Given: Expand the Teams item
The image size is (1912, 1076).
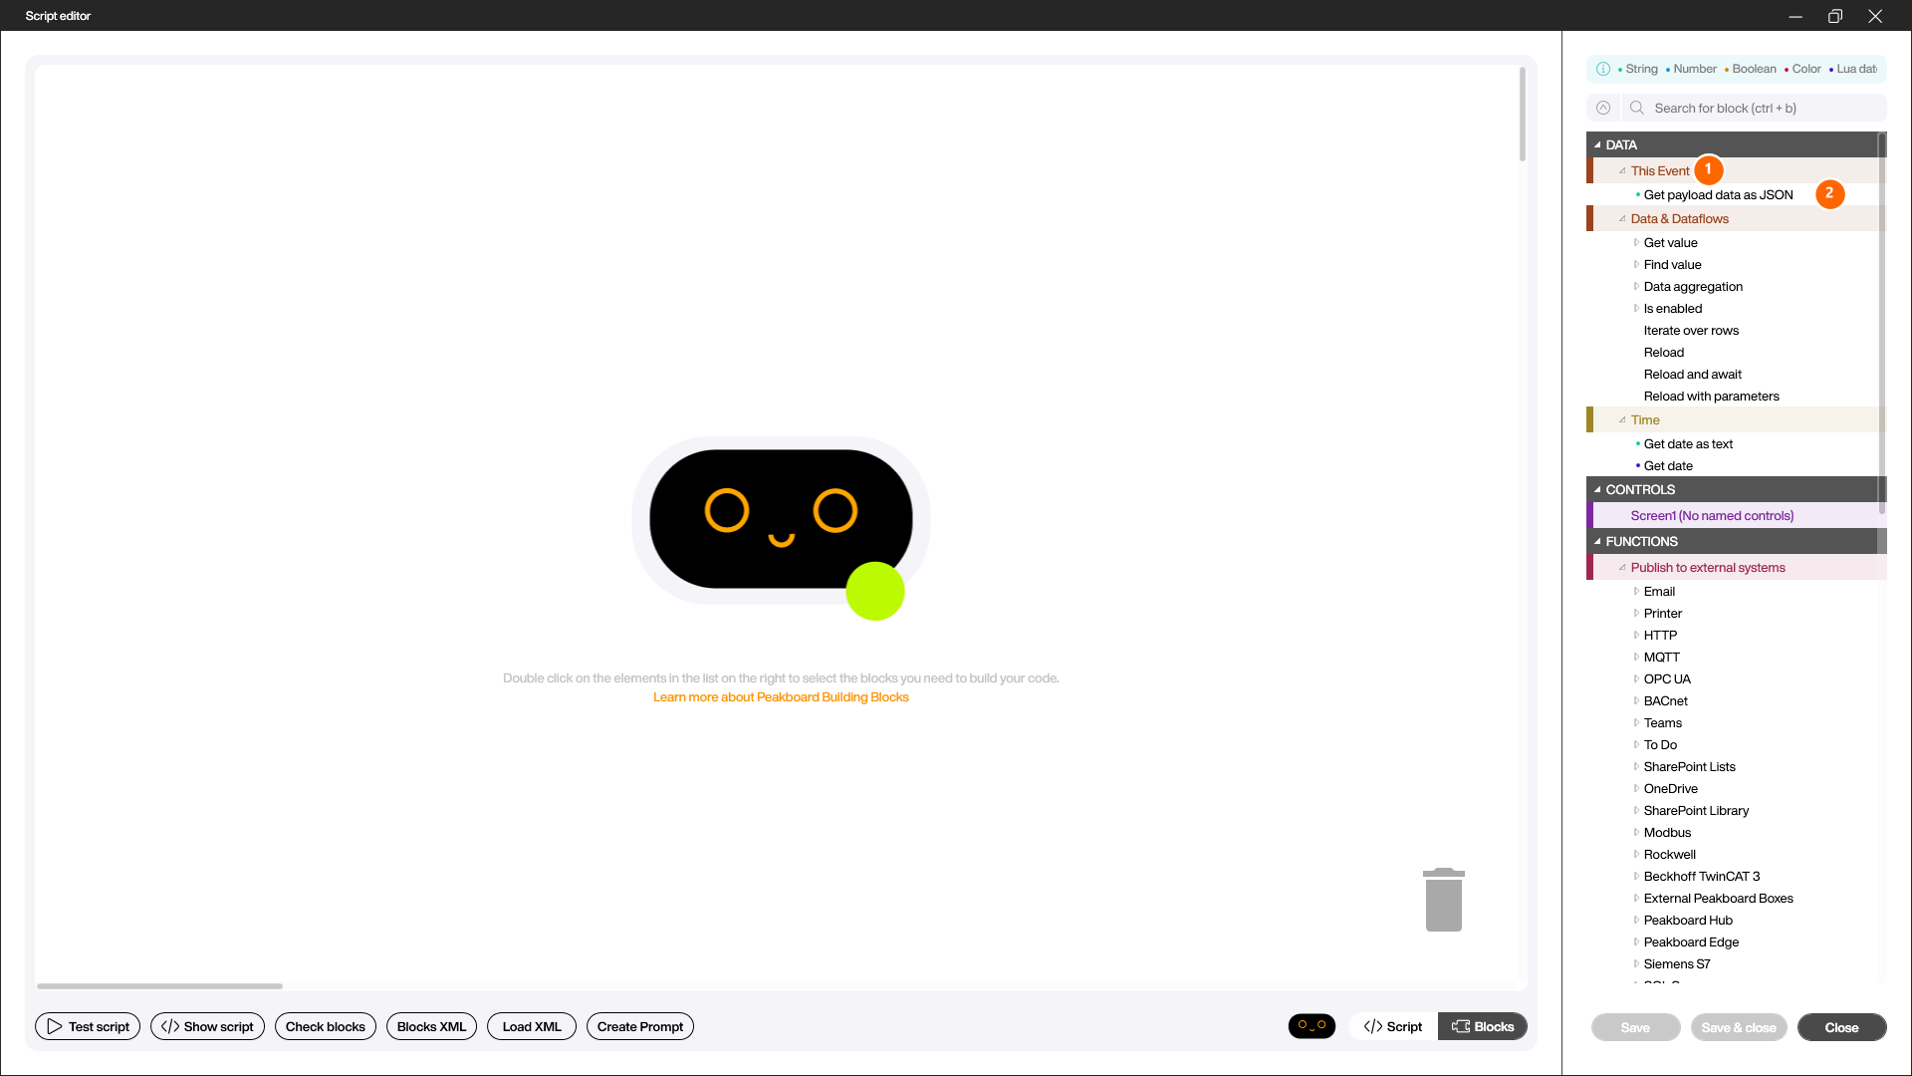Looking at the screenshot, I should 1636,723.
